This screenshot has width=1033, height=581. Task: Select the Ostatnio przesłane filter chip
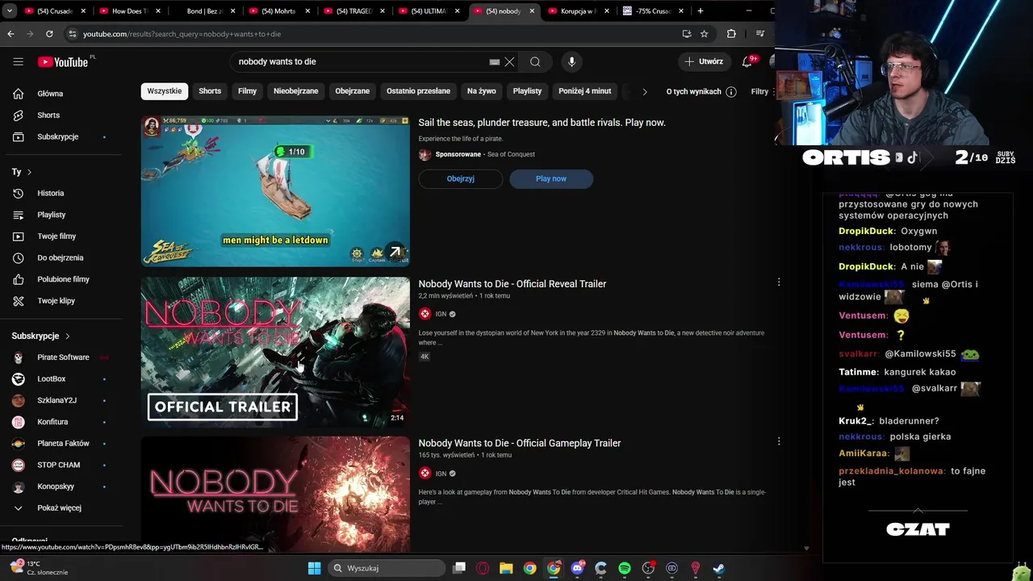[x=418, y=91]
